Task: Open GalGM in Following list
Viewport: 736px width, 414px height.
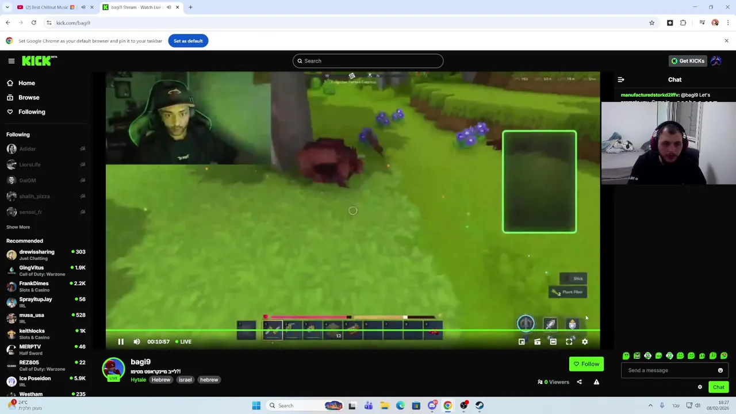Action: coord(46,181)
